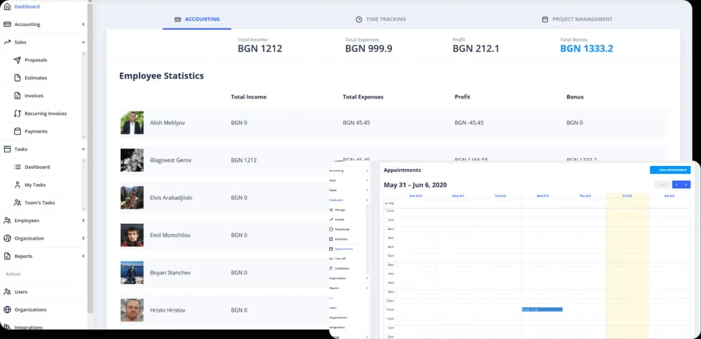This screenshot has height=339, width=701.
Task: Switch to the Accounting tab
Action: point(197,19)
